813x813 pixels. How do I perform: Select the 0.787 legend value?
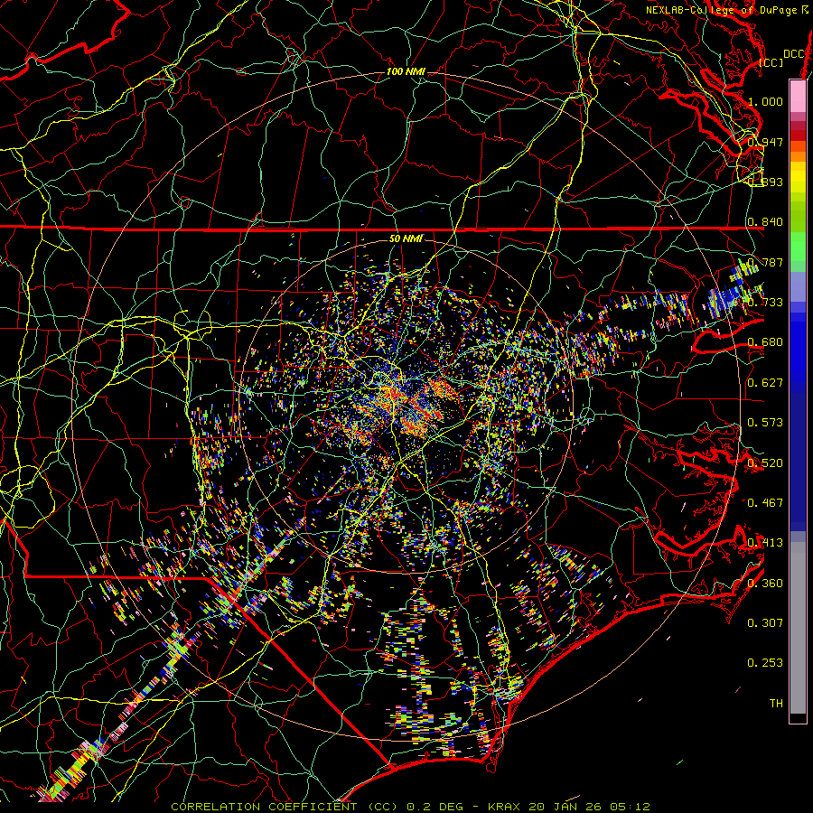pyautogui.click(x=765, y=262)
